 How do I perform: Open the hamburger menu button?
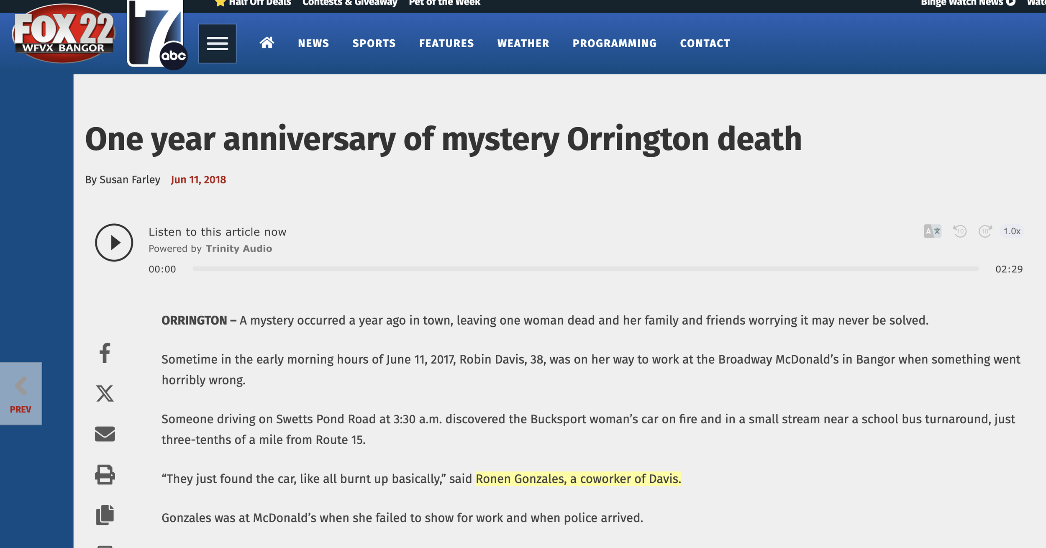[217, 44]
